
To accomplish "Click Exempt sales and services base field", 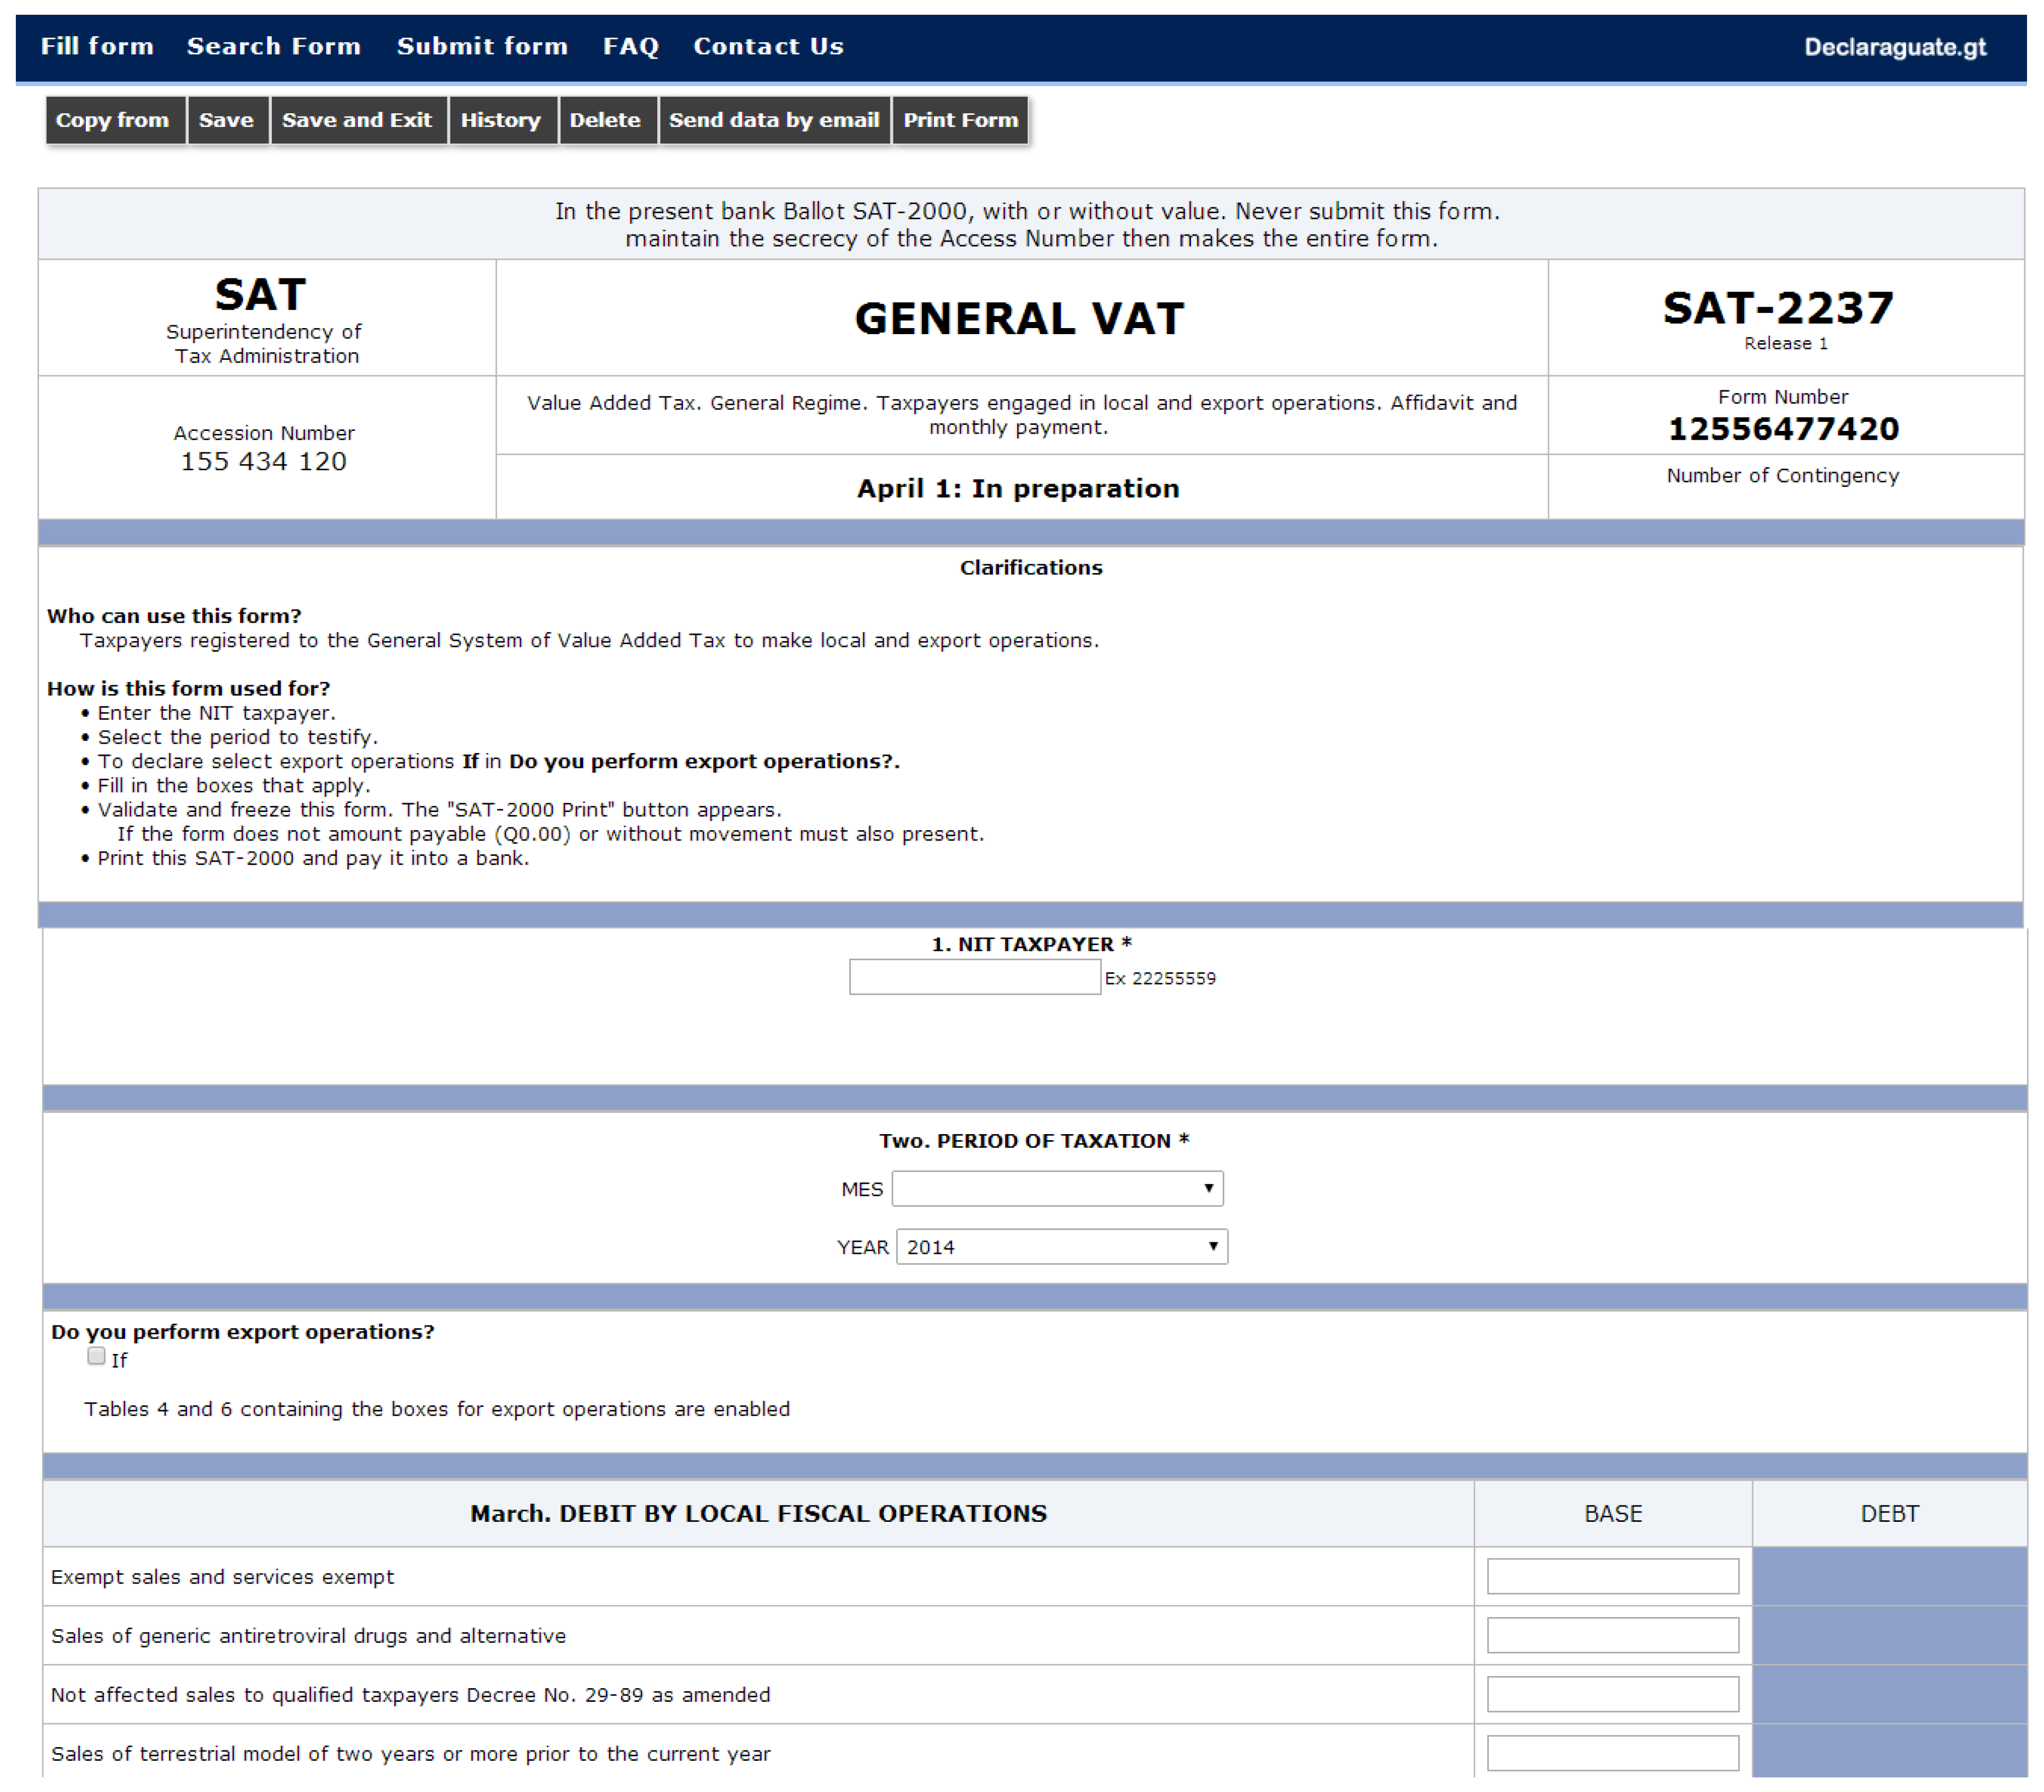I will click(1612, 1576).
